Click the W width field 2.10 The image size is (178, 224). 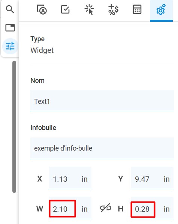(x=70, y=208)
